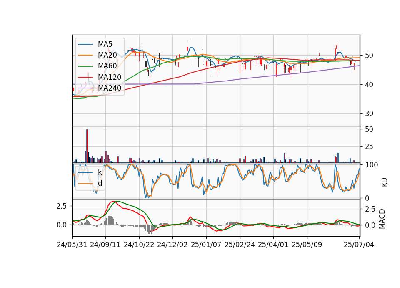Click the k legend label in KD panel
This screenshot has width=400, height=288.
pyautogui.click(x=100, y=172)
